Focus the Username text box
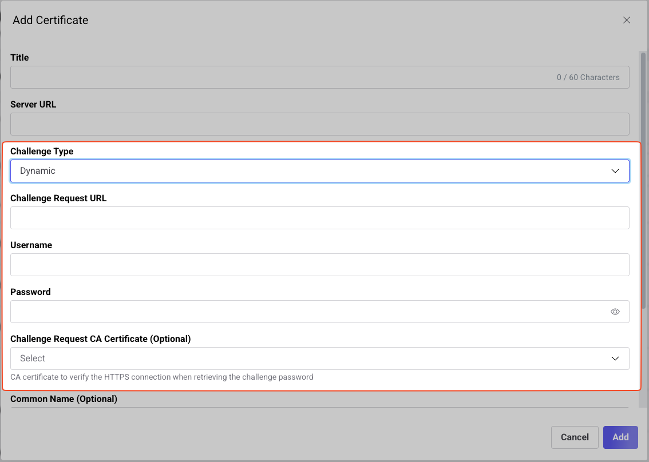The width and height of the screenshot is (649, 462). coord(319,265)
